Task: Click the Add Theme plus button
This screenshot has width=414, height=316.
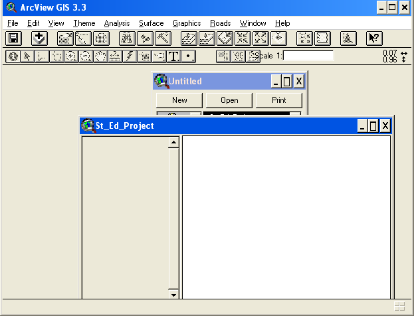Action: (39, 39)
